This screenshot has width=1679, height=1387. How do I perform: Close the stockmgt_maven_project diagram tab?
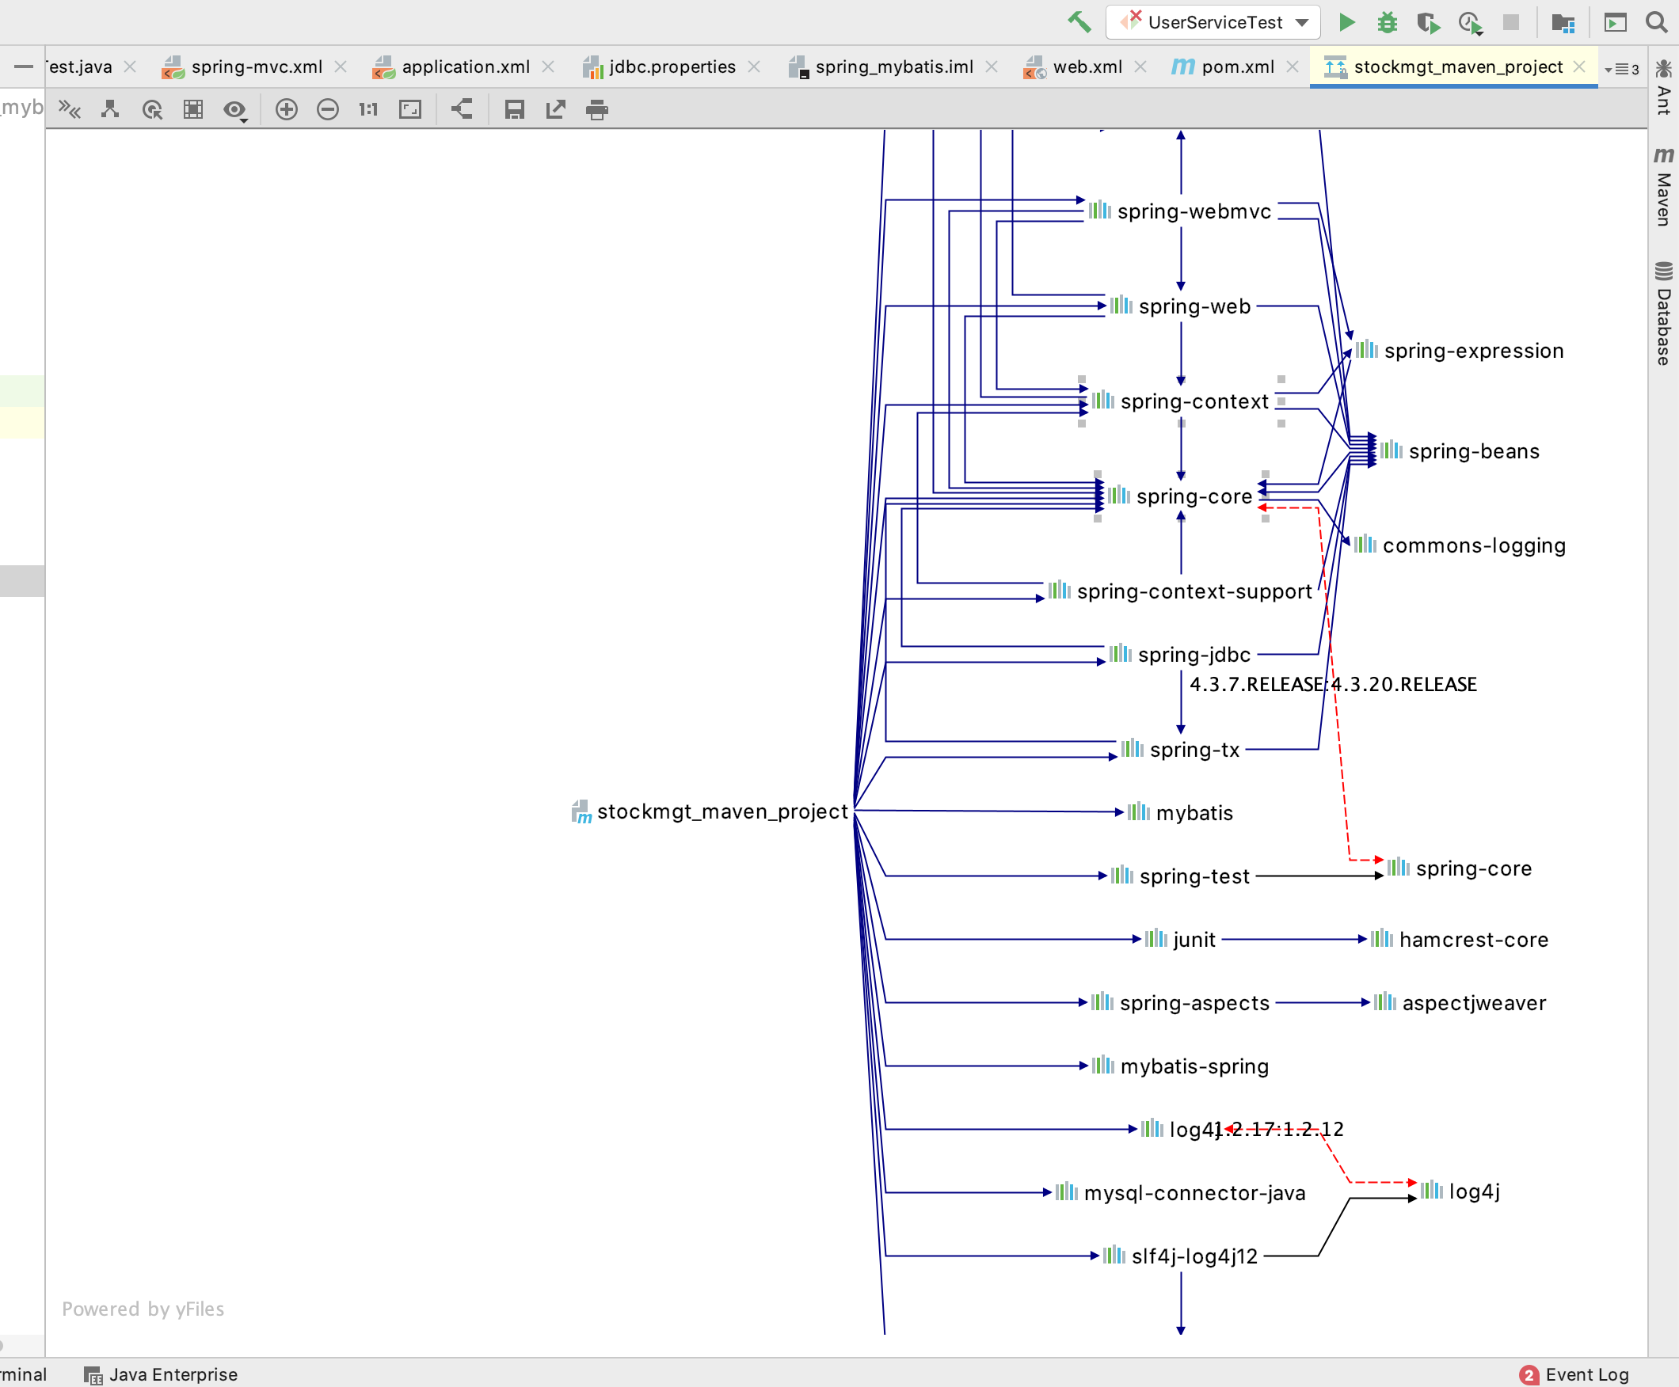click(x=1579, y=67)
